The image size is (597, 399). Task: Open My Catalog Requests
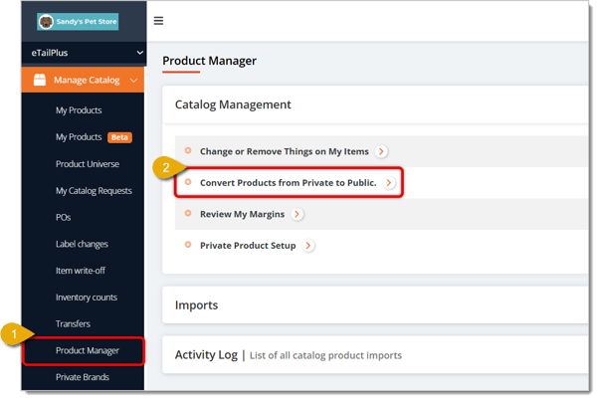pyautogui.click(x=95, y=191)
